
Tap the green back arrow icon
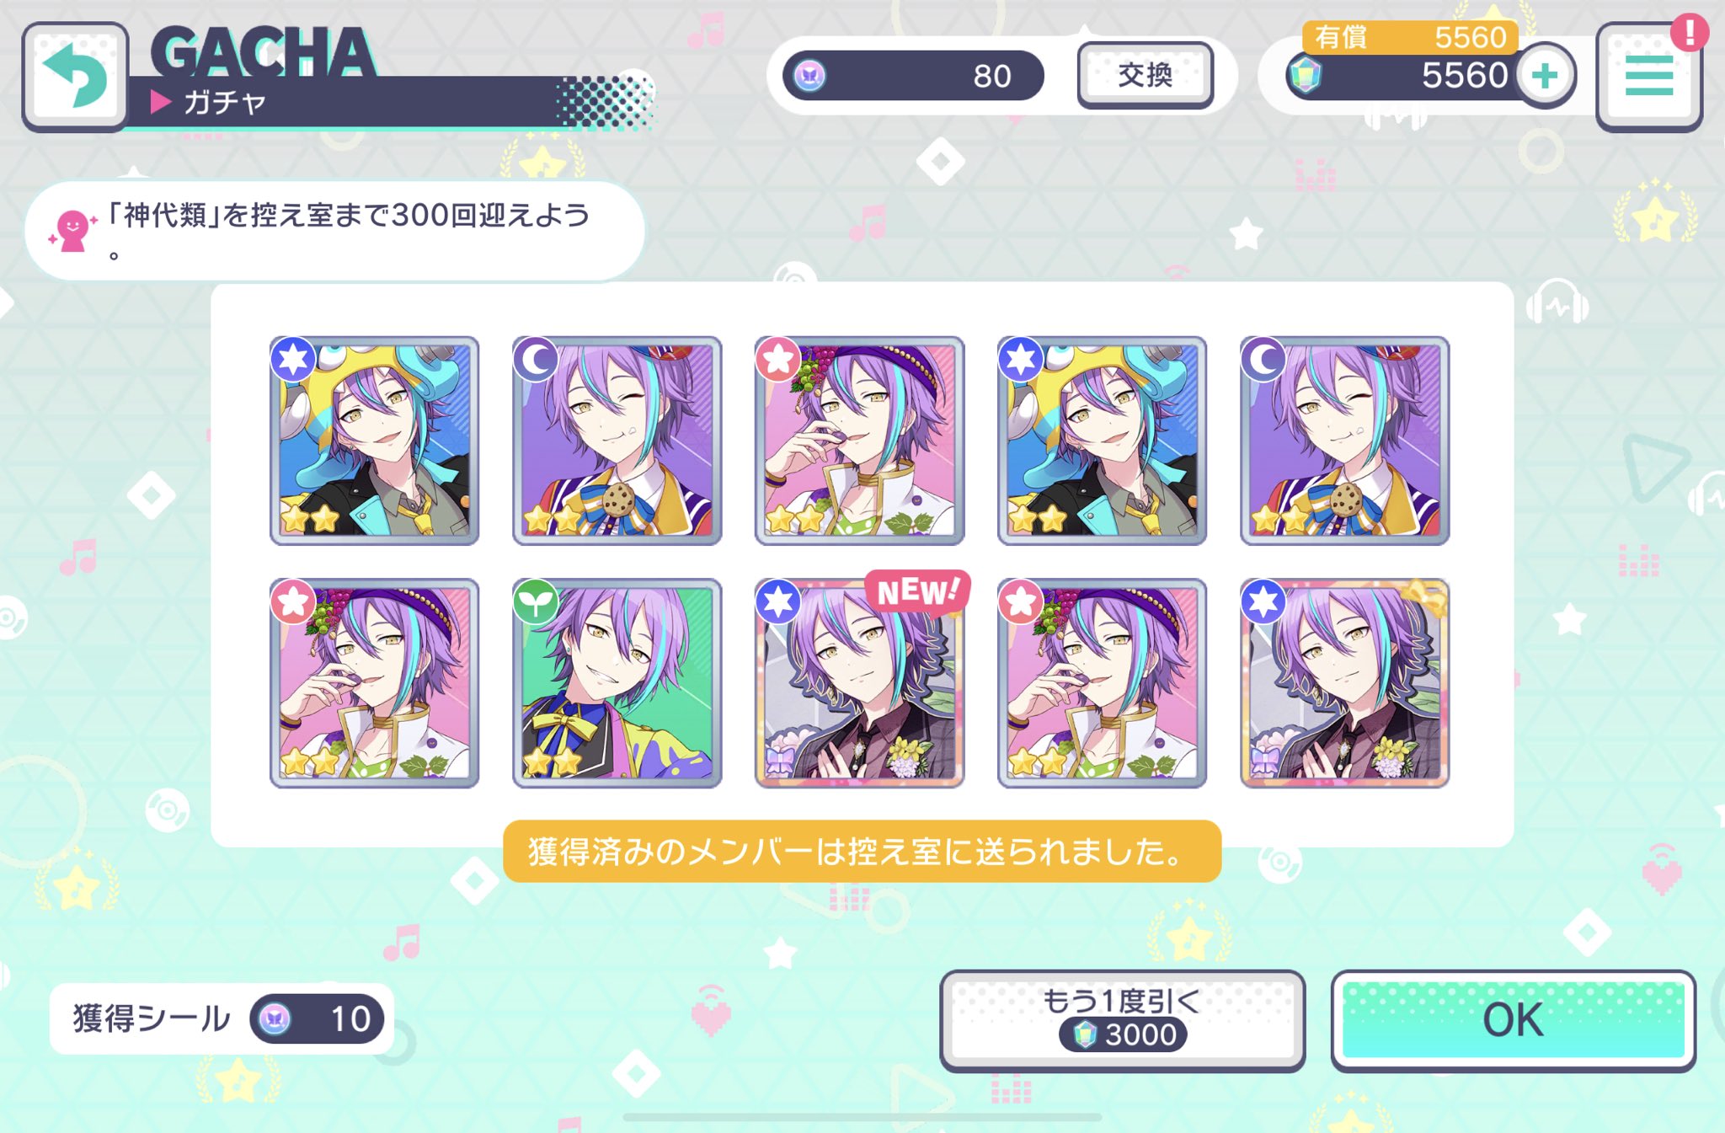click(x=74, y=77)
